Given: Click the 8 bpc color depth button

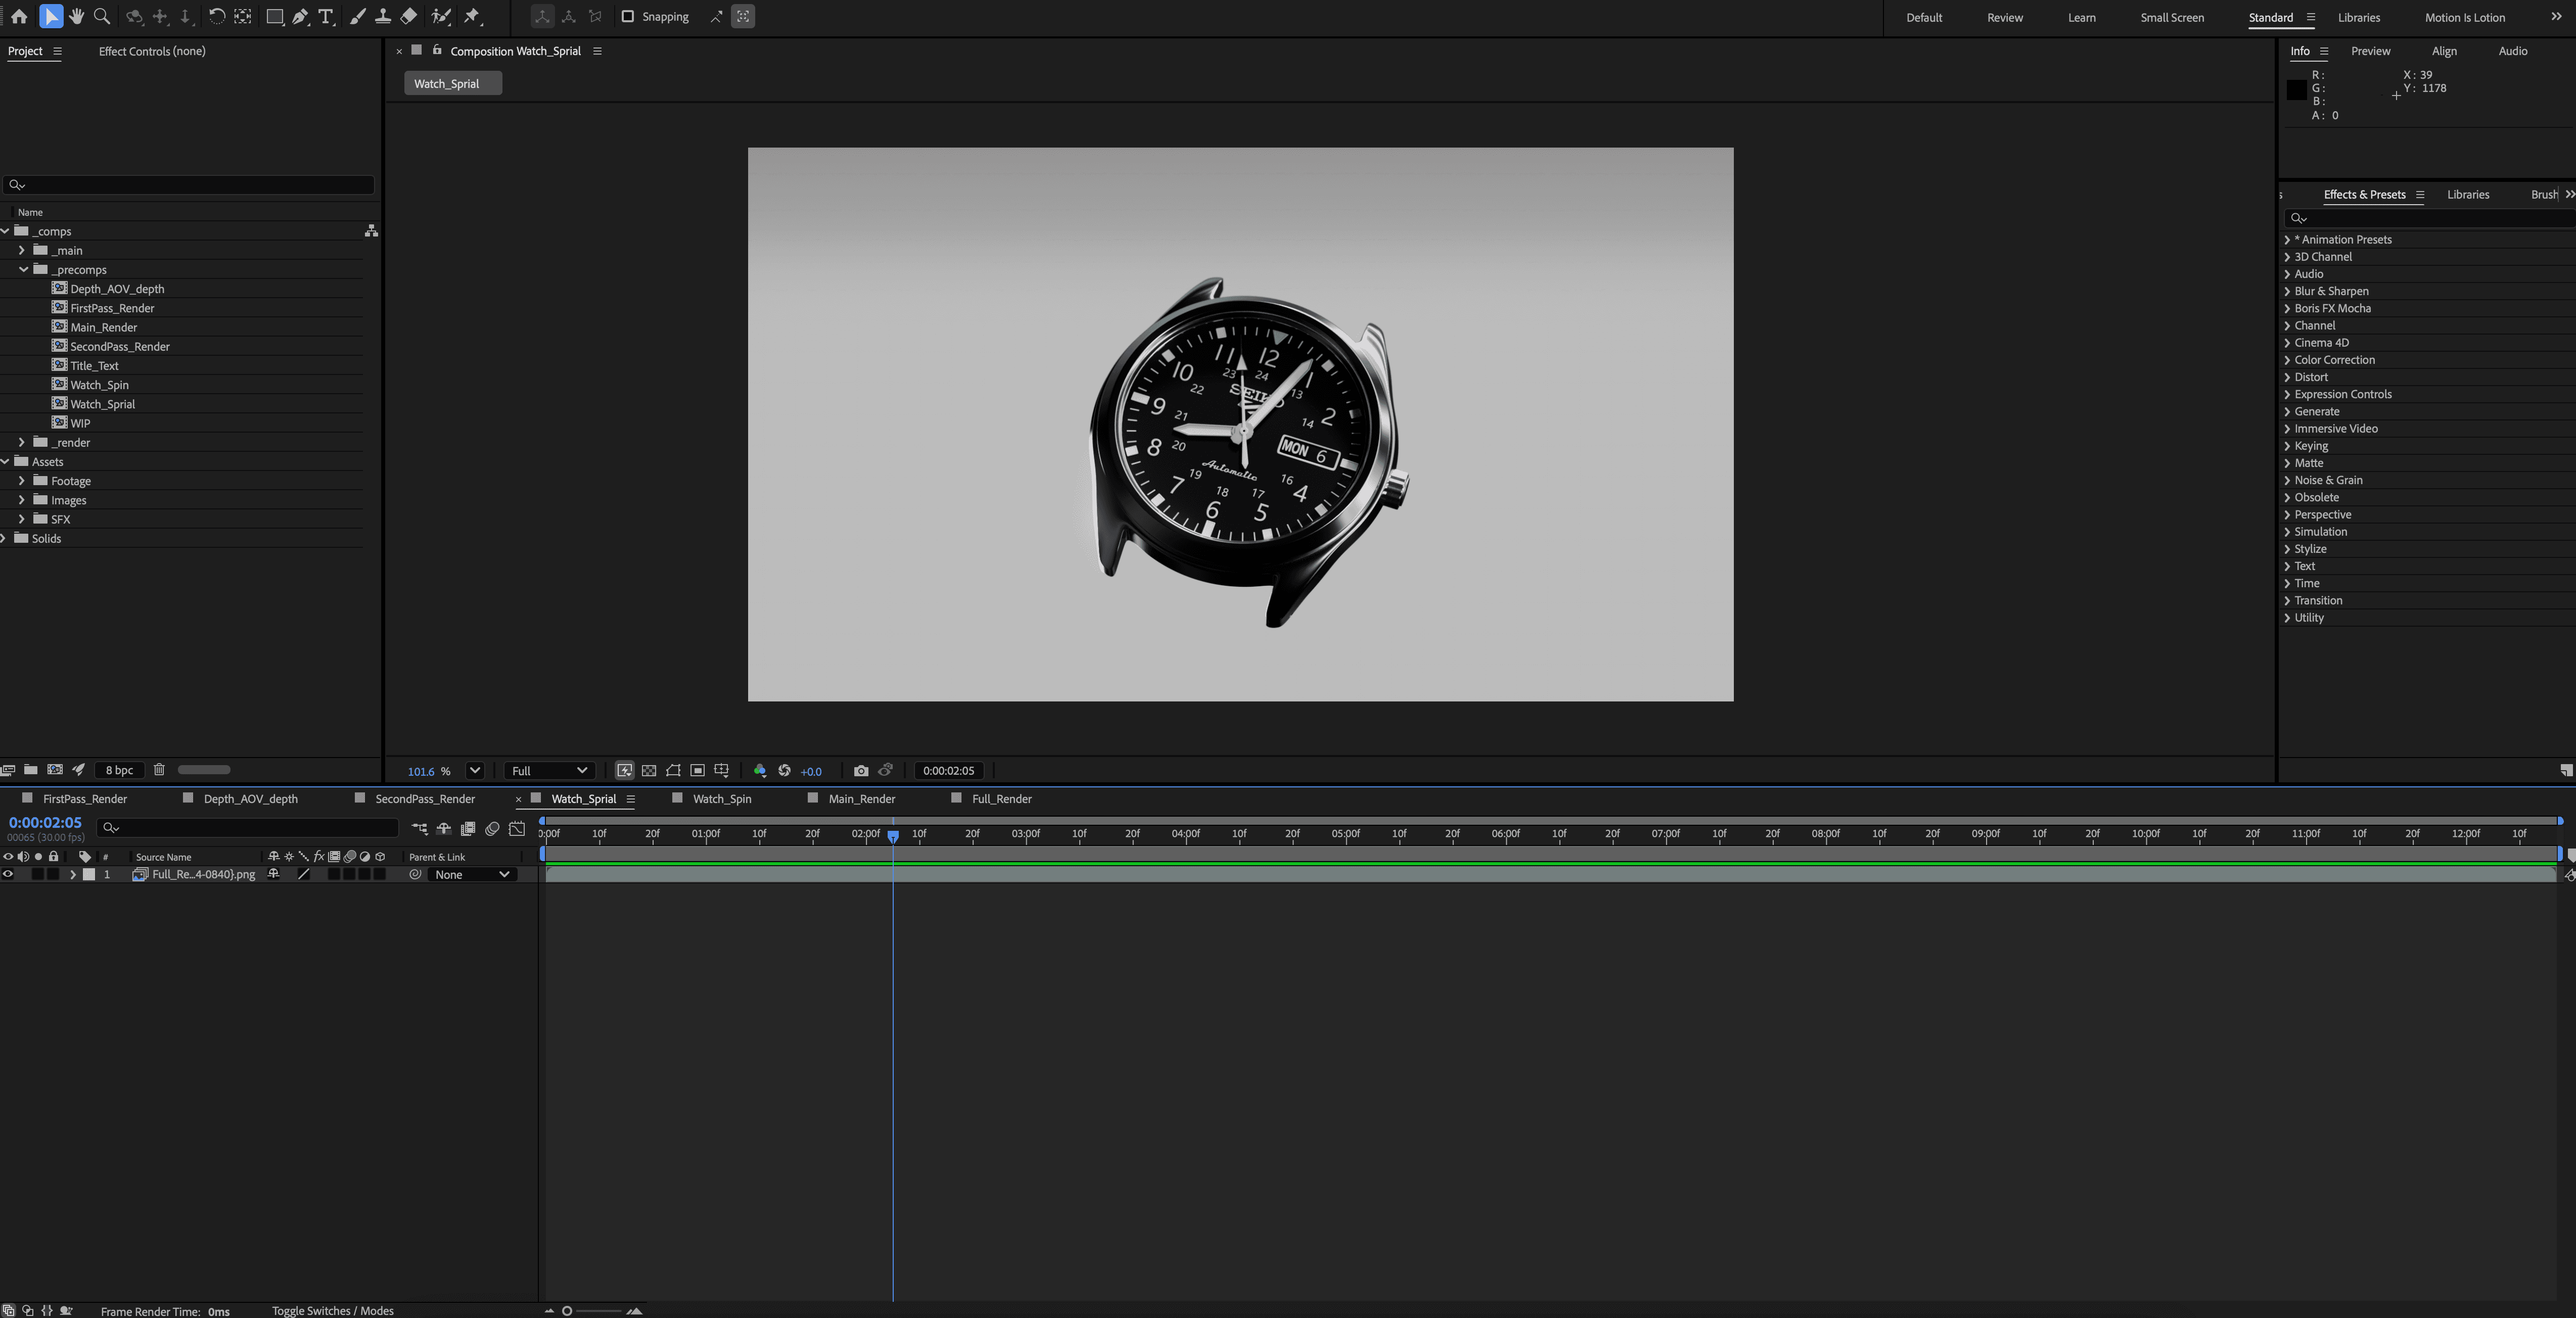Looking at the screenshot, I should click(x=119, y=770).
